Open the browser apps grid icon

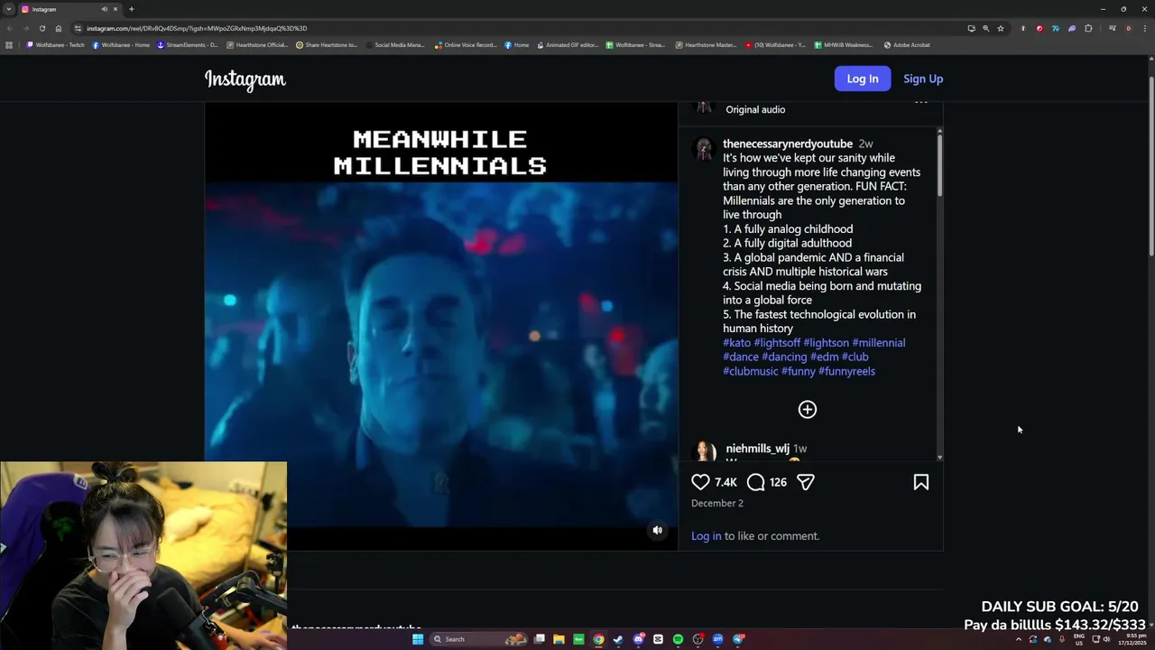[x=9, y=45]
